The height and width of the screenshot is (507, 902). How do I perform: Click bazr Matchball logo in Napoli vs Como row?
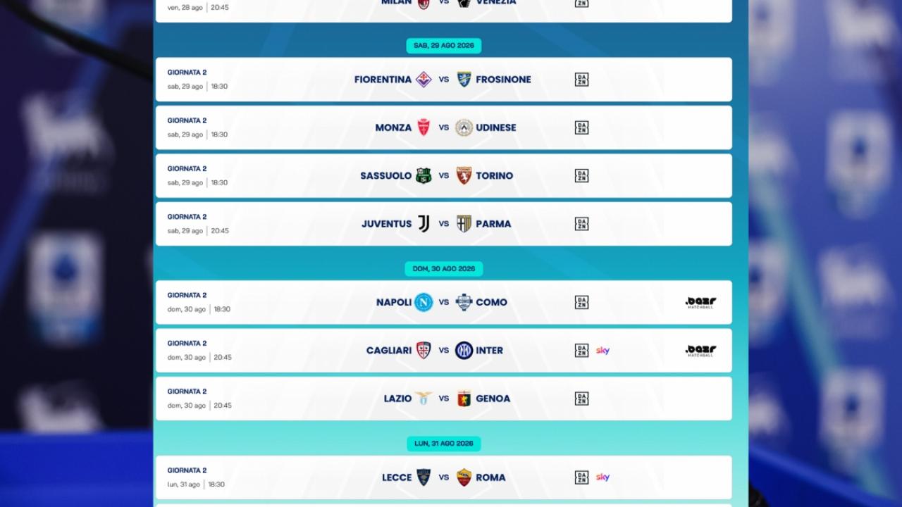pos(700,302)
